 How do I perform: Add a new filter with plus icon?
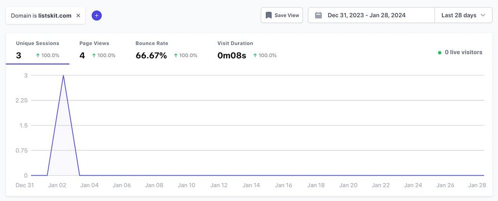(x=97, y=15)
